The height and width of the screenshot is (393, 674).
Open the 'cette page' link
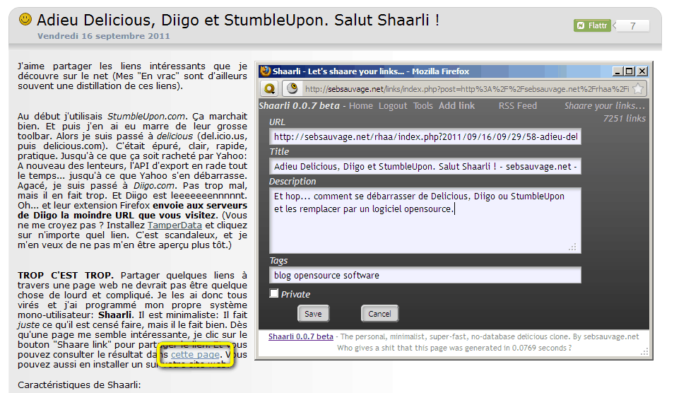pyautogui.click(x=195, y=355)
